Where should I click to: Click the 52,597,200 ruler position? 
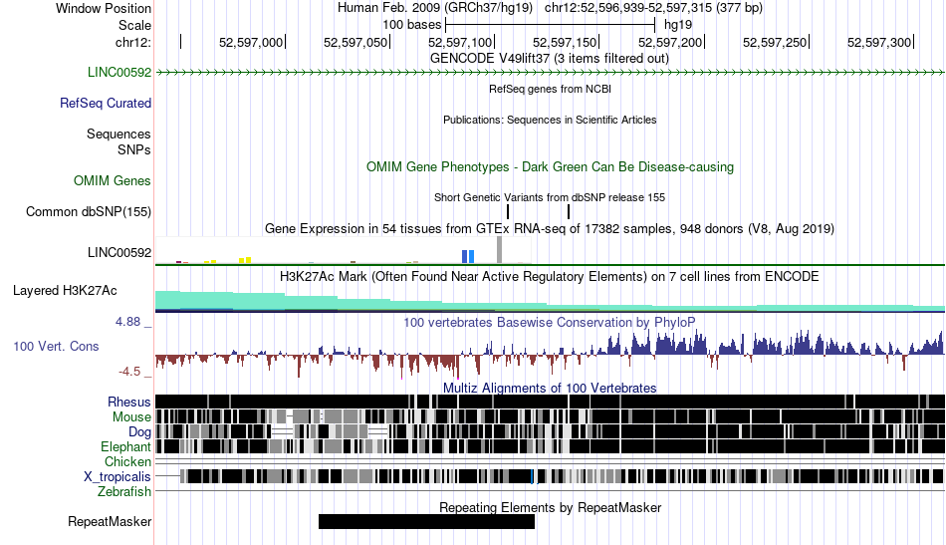[670, 42]
